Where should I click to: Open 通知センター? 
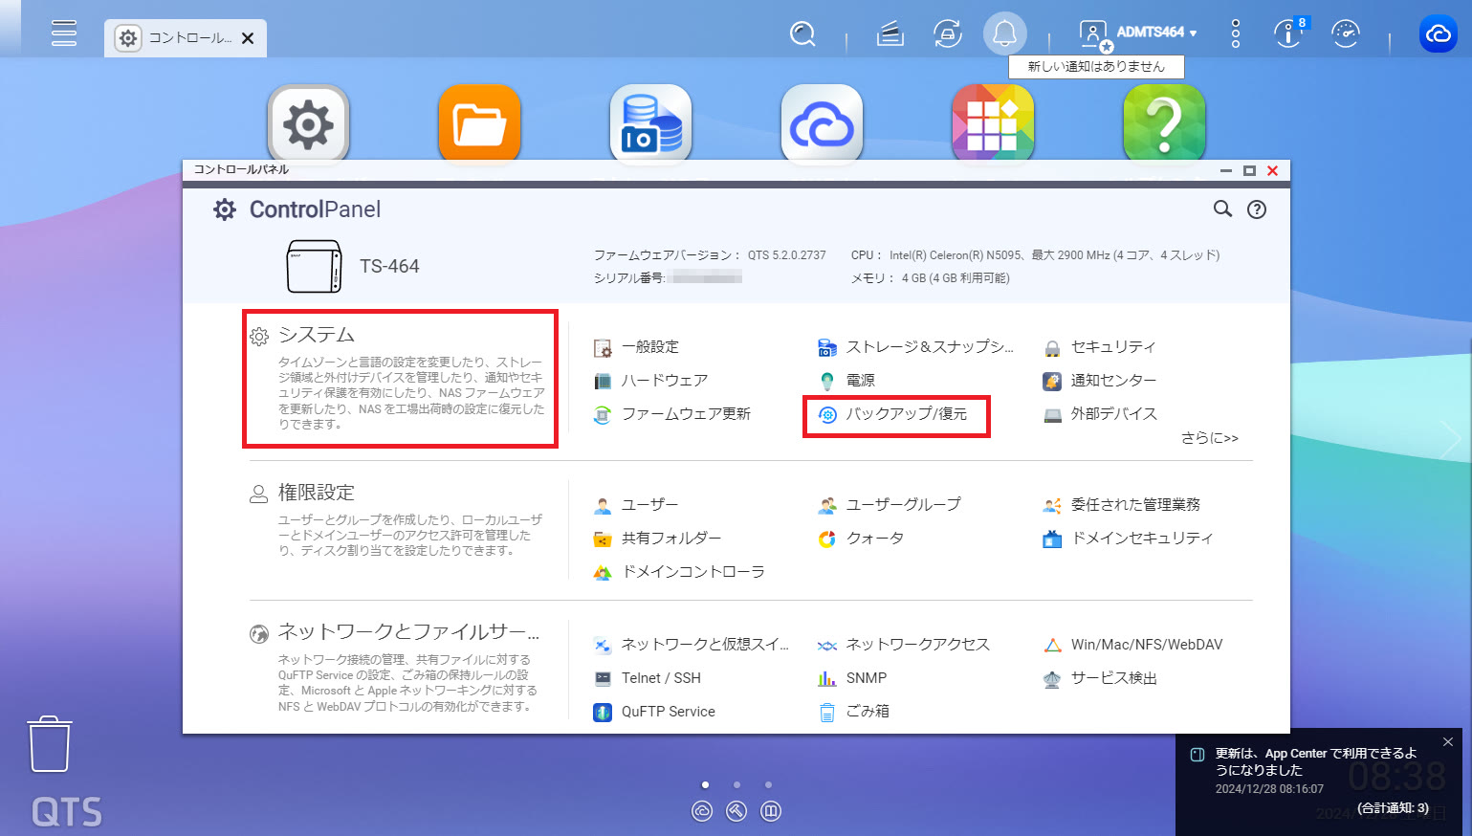(1100, 381)
